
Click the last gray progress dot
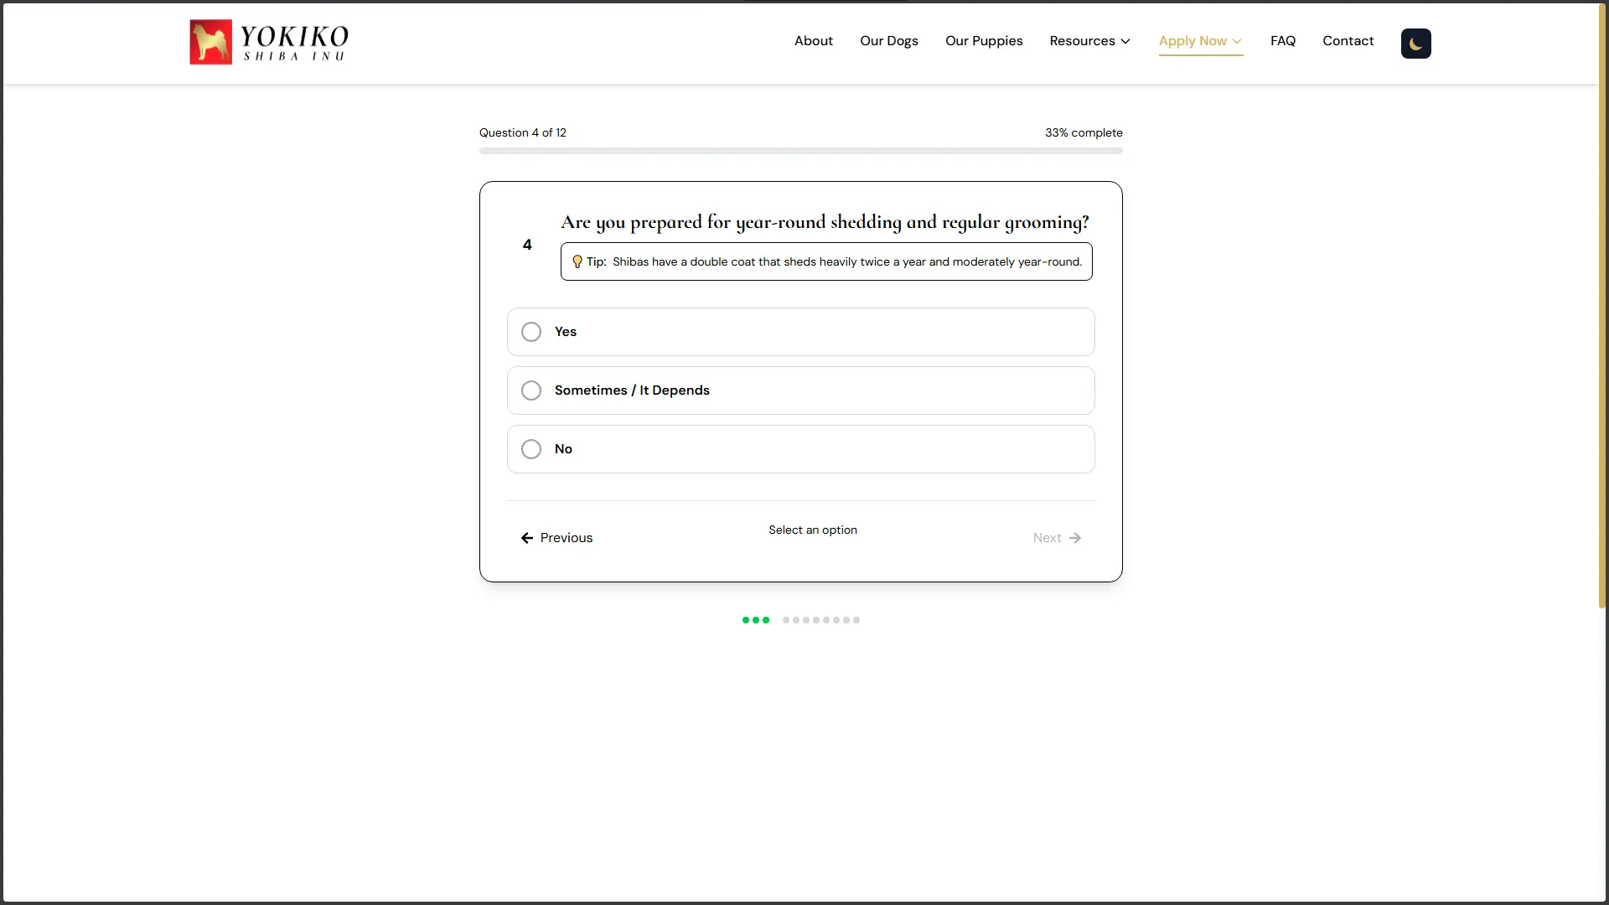point(856,620)
